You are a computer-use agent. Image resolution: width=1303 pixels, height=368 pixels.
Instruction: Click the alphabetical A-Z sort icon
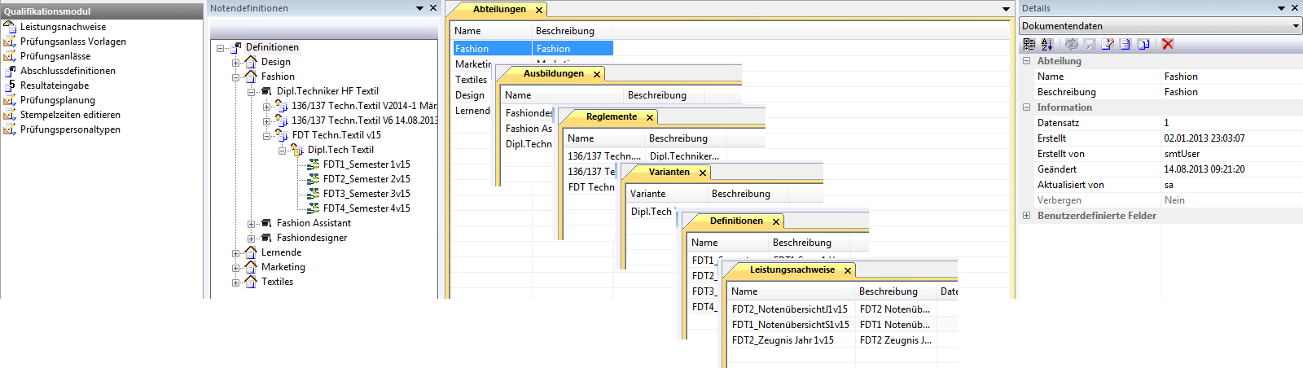click(x=1047, y=45)
